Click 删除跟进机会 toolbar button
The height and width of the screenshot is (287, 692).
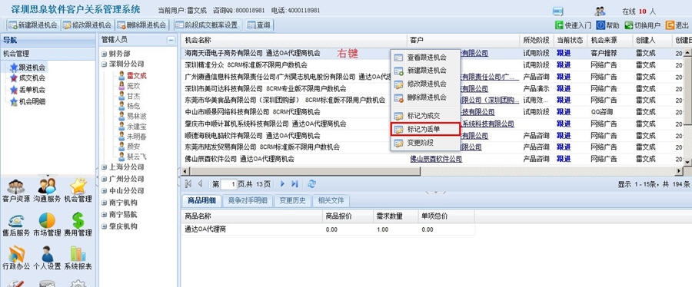[141, 25]
